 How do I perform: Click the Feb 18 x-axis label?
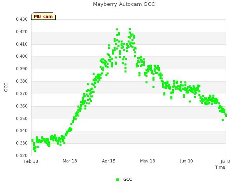(31, 161)
